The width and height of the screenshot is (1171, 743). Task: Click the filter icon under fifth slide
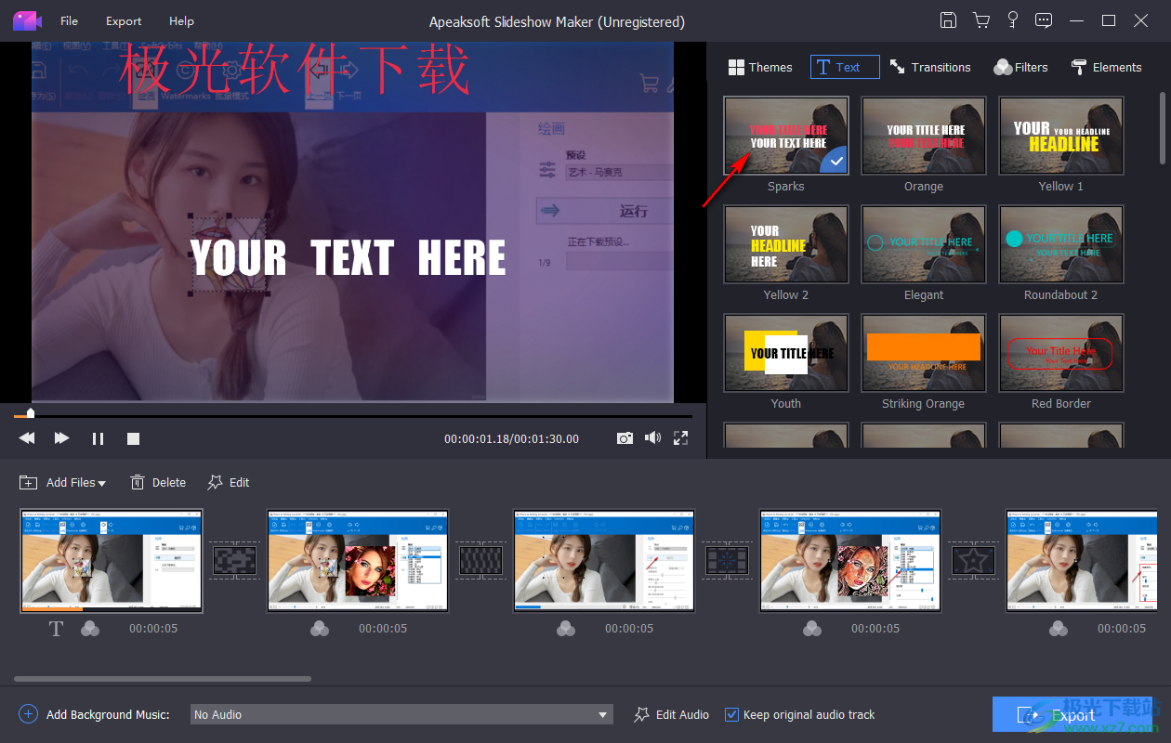(1059, 629)
